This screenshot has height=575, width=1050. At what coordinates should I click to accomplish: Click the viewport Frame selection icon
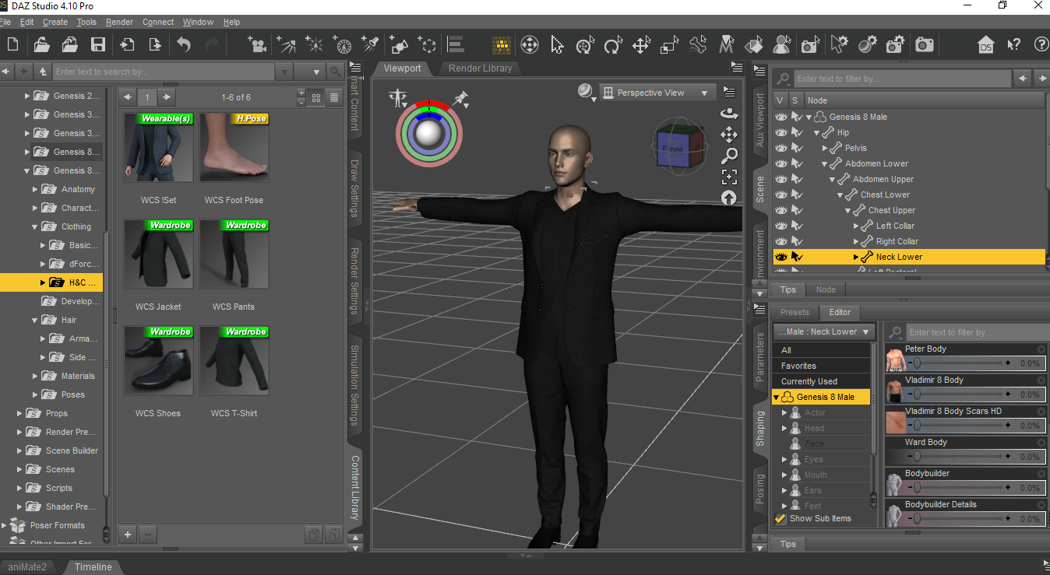click(x=729, y=176)
